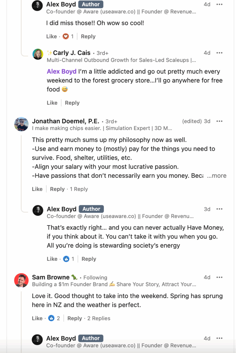Click the heart reaction icon on Alex Boyd's top comment
The width and height of the screenshot is (236, 353).
(x=65, y=36)
